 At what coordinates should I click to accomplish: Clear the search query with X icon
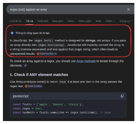[x=128, y=9]
